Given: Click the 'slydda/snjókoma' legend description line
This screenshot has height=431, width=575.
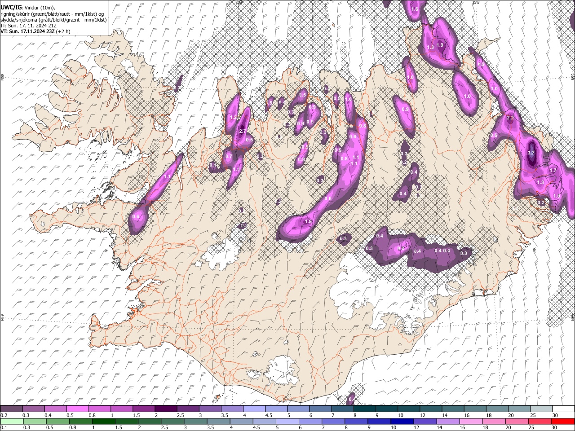Looking at the screenshot, I should point(53,20).
